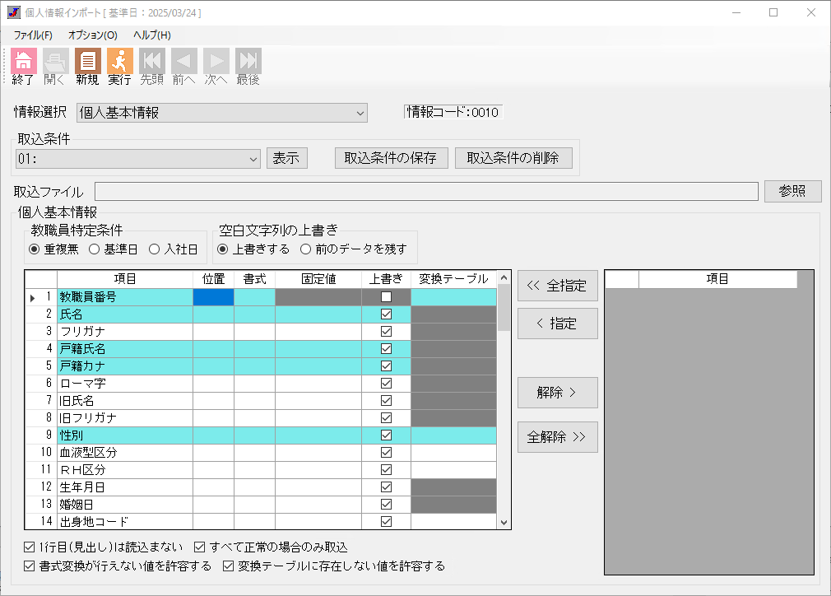The image size is (831, 596).
Task: Open the オプション(O) menu
Action: pyautogui.click(x=92, y=35)
